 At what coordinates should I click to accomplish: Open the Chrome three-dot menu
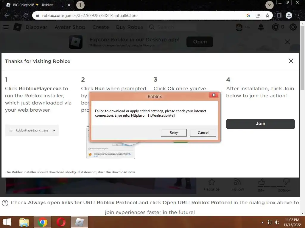(x=299, y=15)
